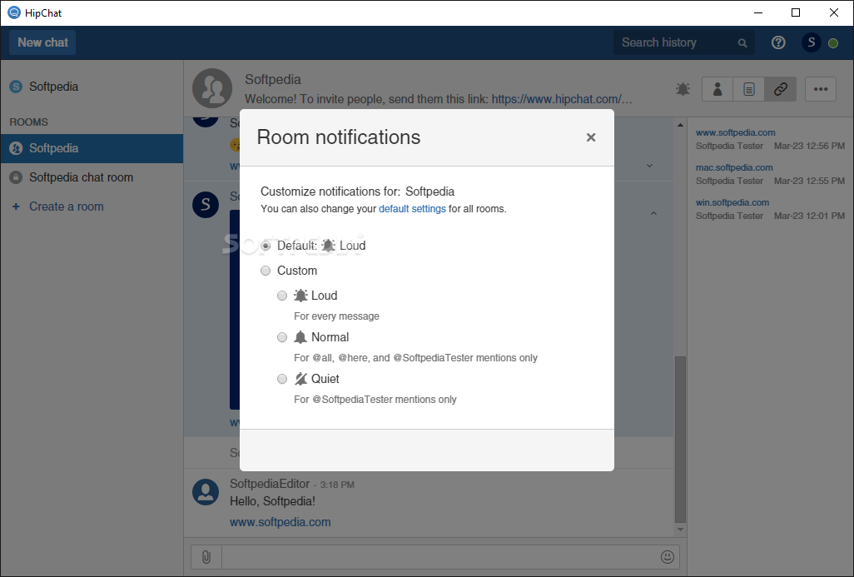Open www.softpedia.com link in links panel
Image resolution: width=854 pixels, height=577 pixels.
click(x=735, y=132)
